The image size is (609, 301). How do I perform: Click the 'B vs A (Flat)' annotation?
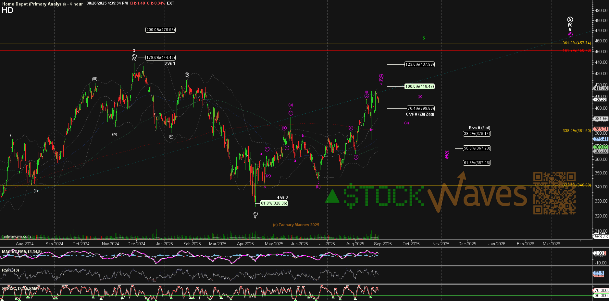(479, 128)
